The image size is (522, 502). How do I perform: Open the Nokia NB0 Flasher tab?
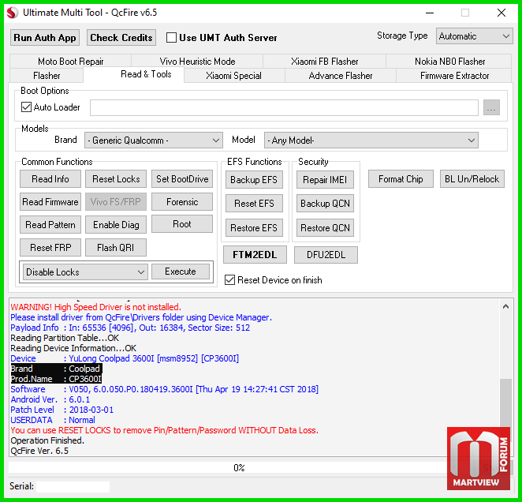449,62
